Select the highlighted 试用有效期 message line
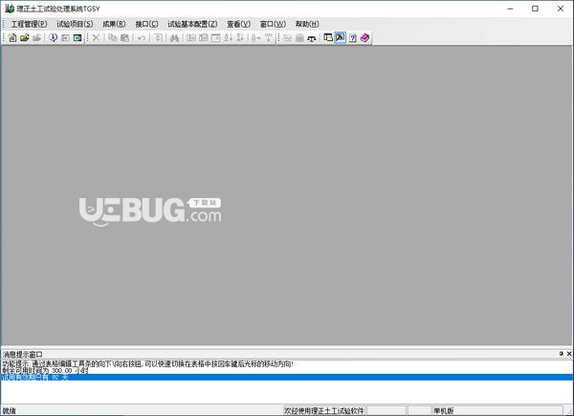Viewport: 574px width, 416px height. 287,377
